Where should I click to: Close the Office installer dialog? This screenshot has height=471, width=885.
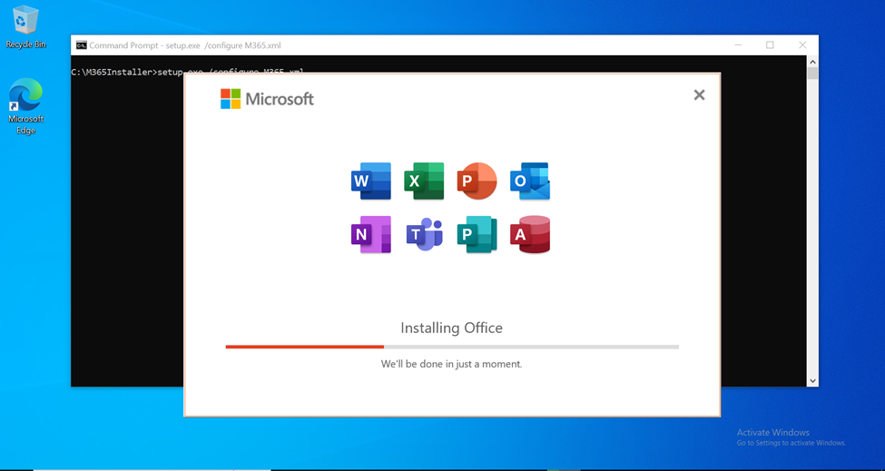click(699, 94)
